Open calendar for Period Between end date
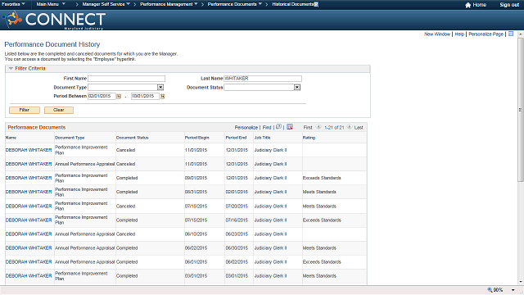 point(162,97)
